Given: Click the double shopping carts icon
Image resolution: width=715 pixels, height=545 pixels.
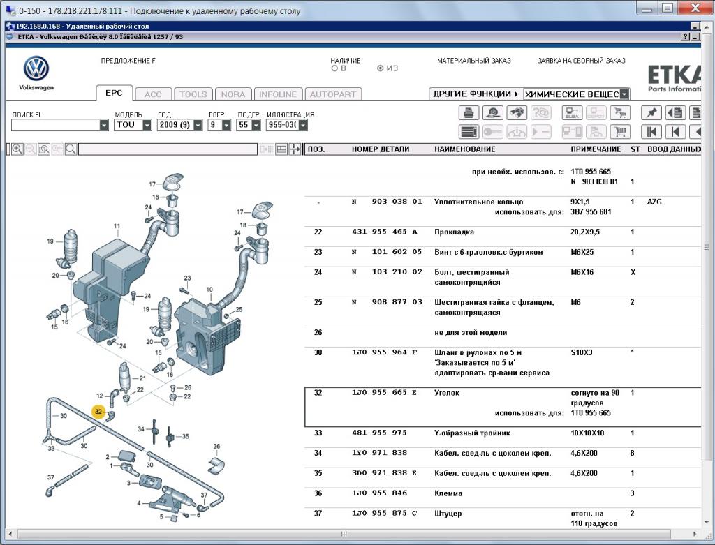Looking at the screenshot, I should [620, 112].
